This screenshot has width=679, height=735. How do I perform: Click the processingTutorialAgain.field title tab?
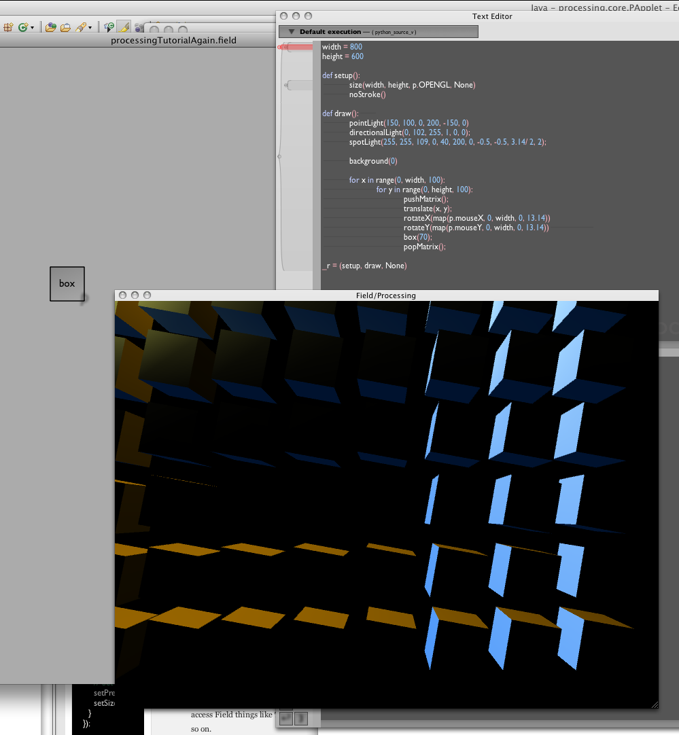[173, 40]
